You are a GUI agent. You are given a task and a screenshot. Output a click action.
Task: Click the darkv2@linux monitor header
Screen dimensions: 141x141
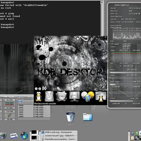click(x=122, y=5)
